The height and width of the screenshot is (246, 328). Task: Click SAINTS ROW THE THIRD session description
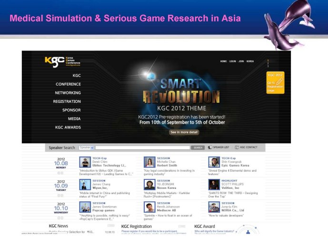pos(233,195)
